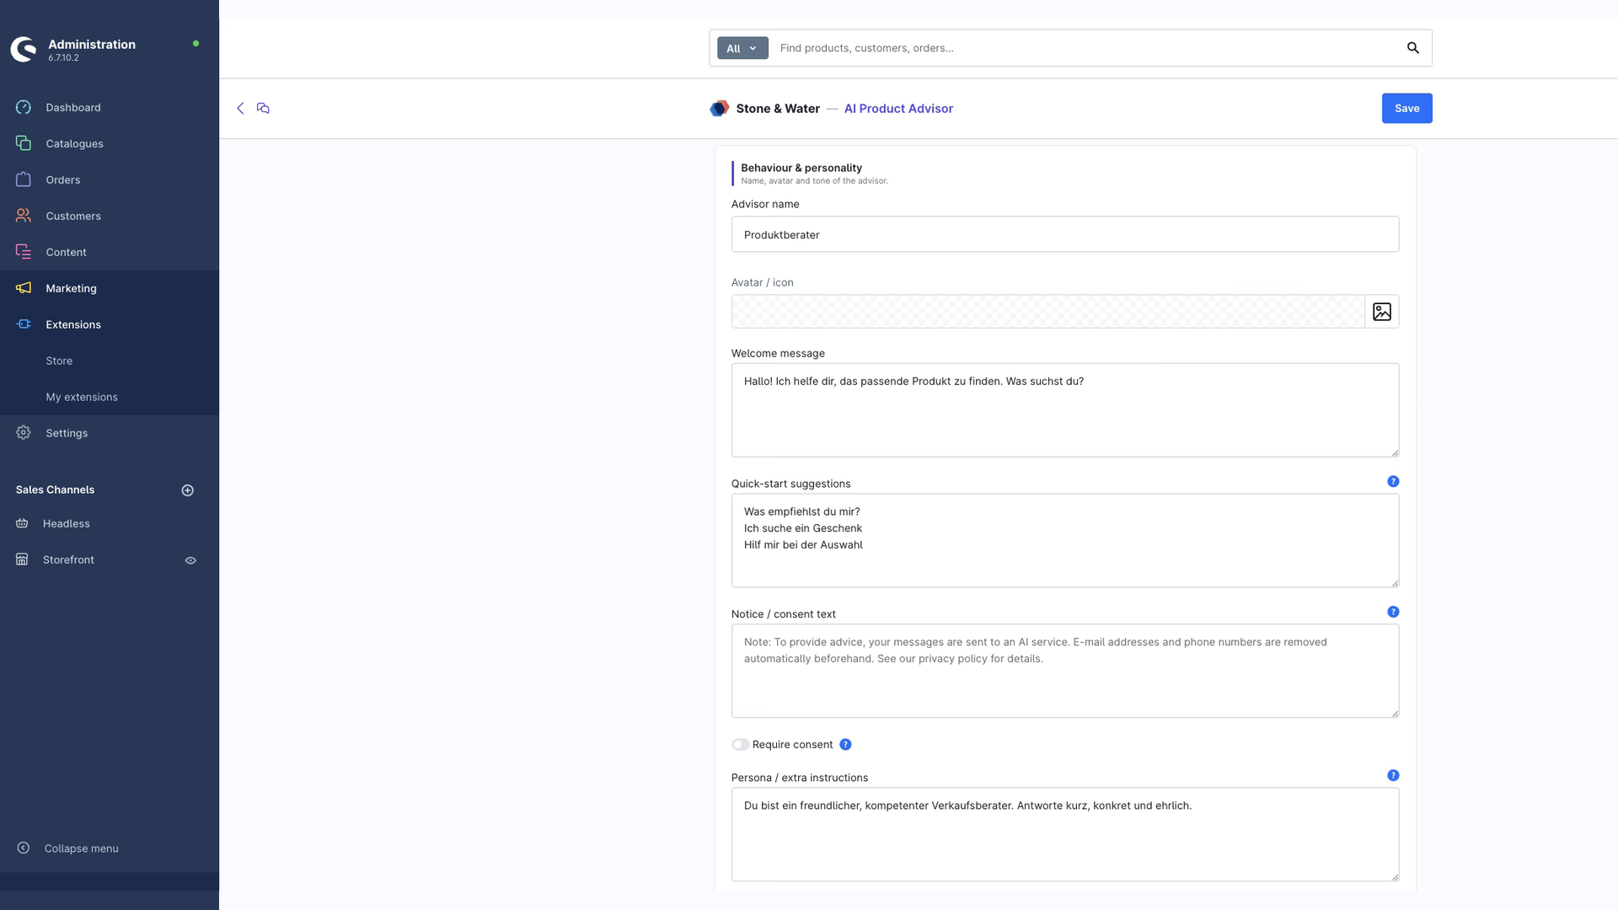Click the Orders bag icon
Viewport: 1618px width, 910px height.
click(24, 179)
